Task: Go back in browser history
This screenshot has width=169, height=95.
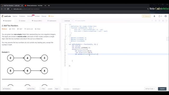Action: 2,9
